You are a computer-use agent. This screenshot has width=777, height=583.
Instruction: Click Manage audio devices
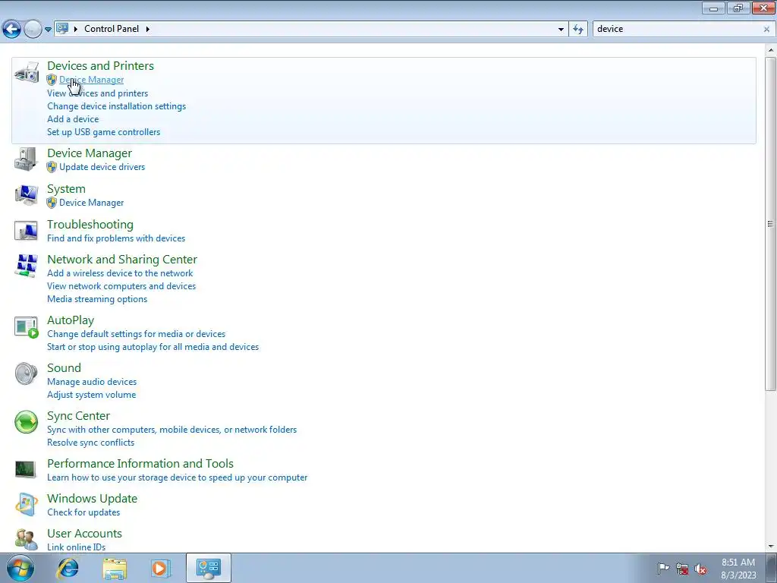[x=92, y=382]
